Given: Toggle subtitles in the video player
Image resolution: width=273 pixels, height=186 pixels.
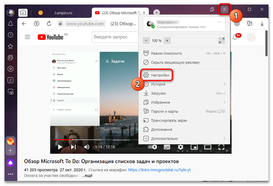Looking at the screenshot, I should coord(167,147).
